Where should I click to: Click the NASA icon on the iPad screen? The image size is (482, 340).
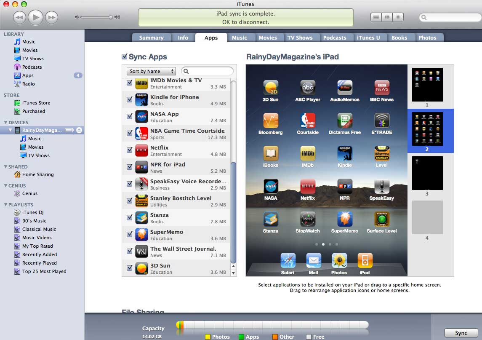click(271, 187)
